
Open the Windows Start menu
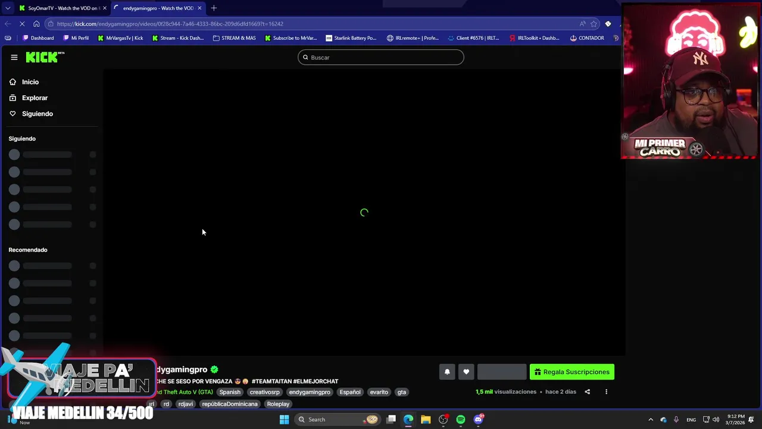point(284,419)
